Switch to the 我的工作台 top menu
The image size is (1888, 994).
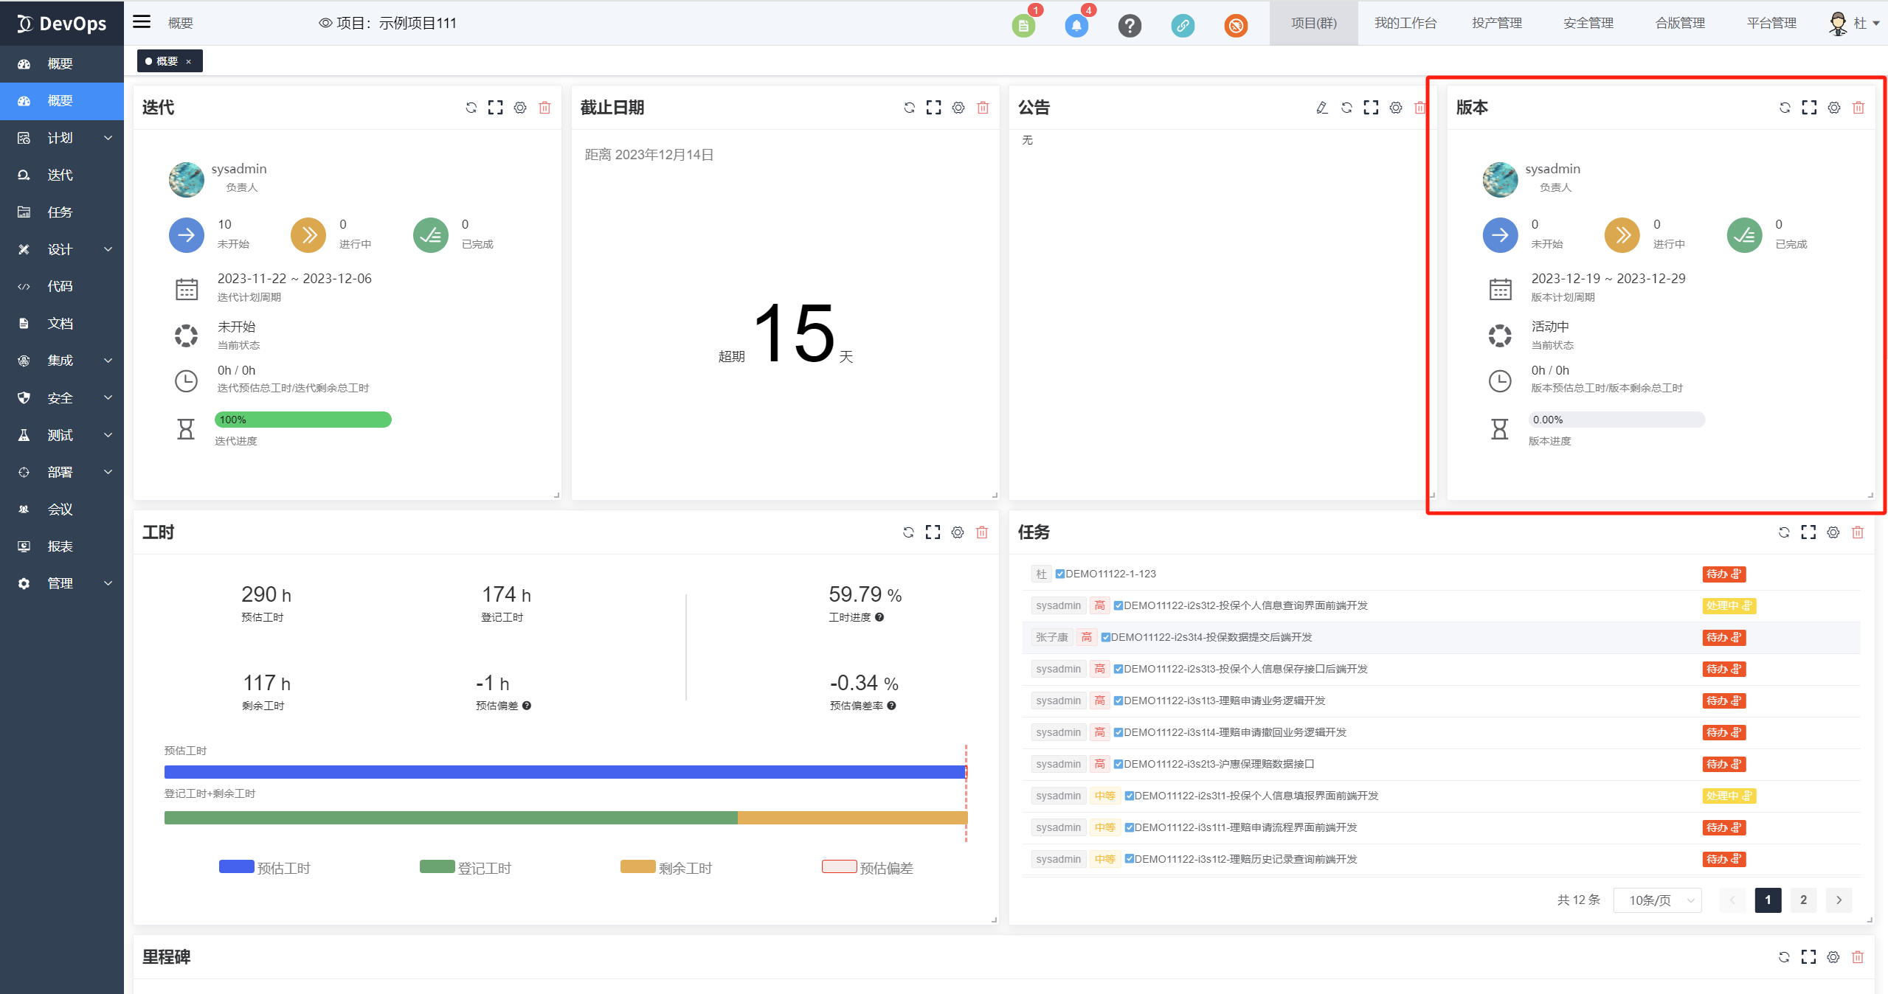click(x=1405, y=23)
